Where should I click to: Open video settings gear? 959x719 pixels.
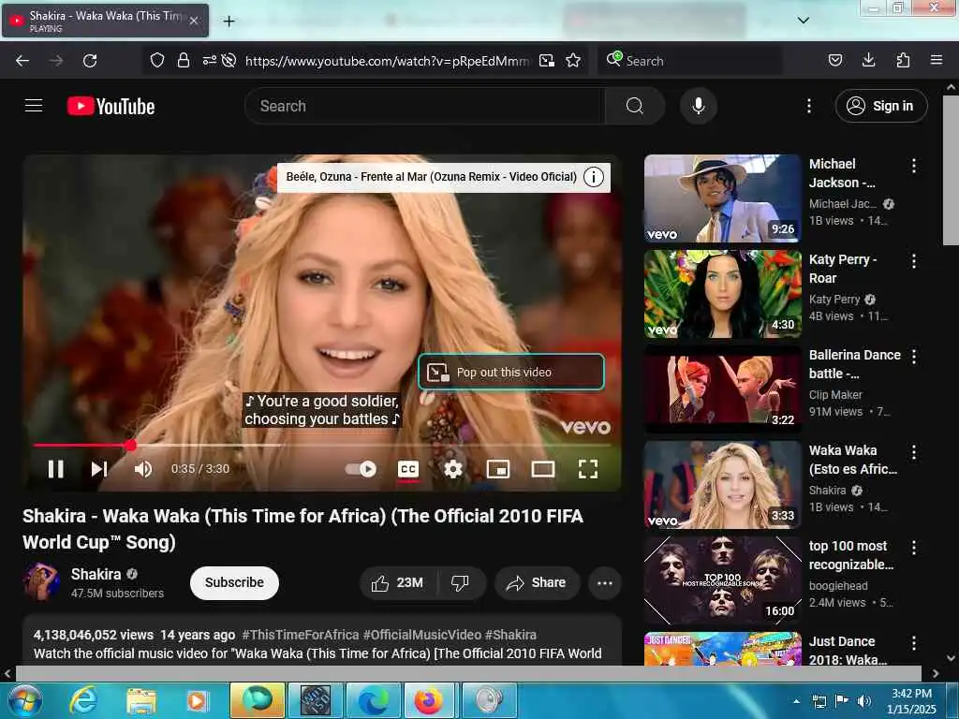coord(453,469)
